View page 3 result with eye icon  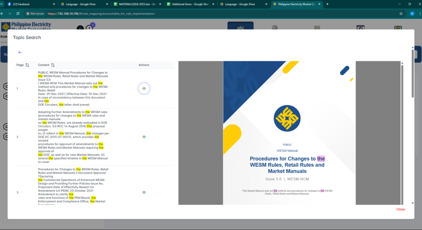pyautogui.click(x=144, y=193)
